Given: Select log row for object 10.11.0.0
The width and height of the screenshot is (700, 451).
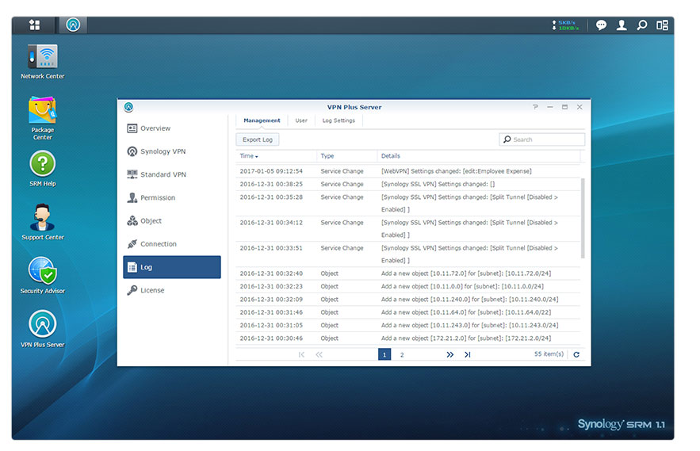Looking at the screenshot, I should 408,286.
